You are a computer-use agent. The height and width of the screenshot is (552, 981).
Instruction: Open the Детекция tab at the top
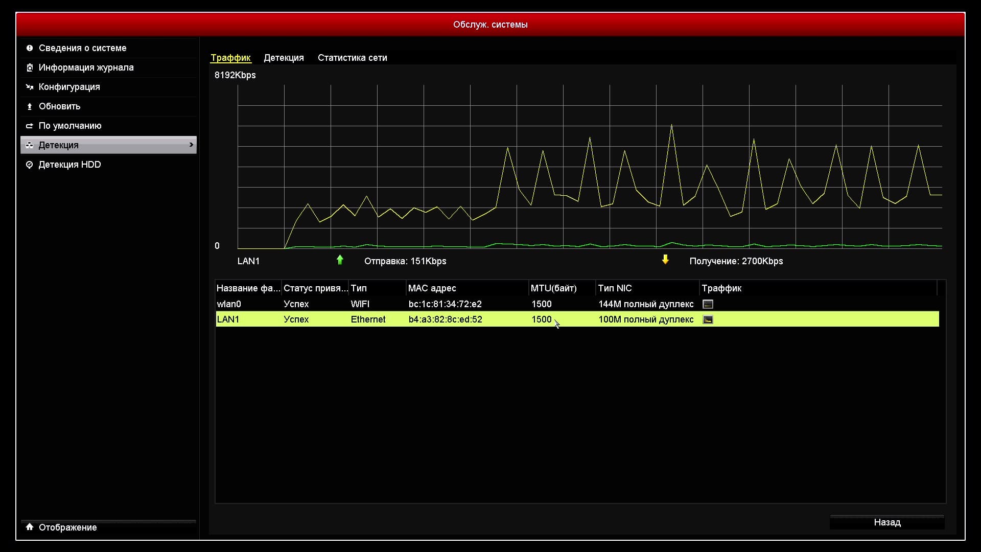click(x=284, y=58)
